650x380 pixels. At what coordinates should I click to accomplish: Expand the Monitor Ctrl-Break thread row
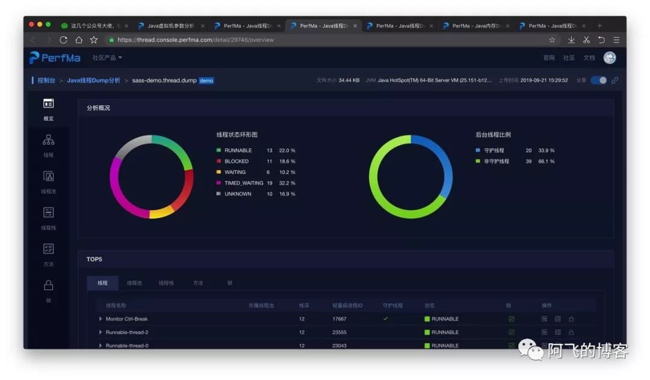tap(101, 319)
